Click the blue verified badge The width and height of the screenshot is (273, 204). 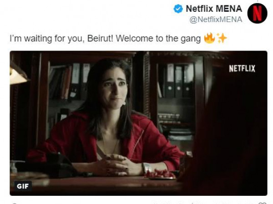click(x=178, y=9)
